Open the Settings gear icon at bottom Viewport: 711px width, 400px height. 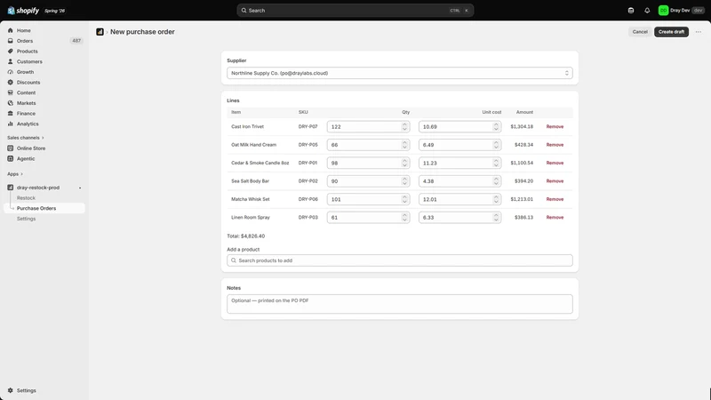(x=11, y=390)
